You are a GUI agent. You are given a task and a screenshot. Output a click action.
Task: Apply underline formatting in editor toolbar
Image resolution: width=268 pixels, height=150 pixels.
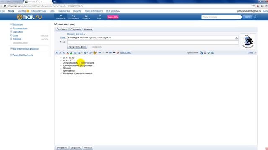64,53
